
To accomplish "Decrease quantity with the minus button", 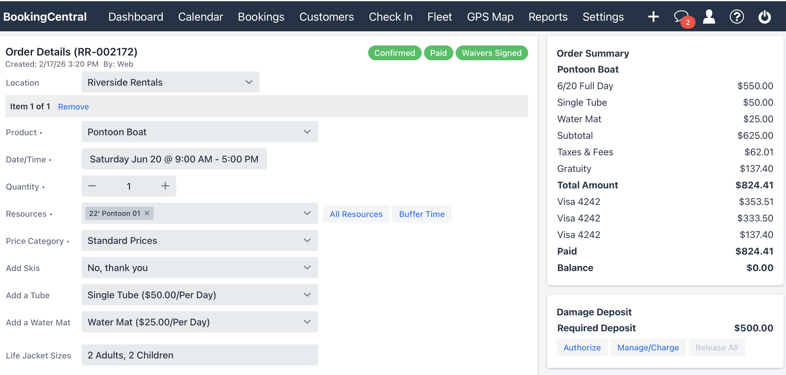I will [x=92, y=186].
